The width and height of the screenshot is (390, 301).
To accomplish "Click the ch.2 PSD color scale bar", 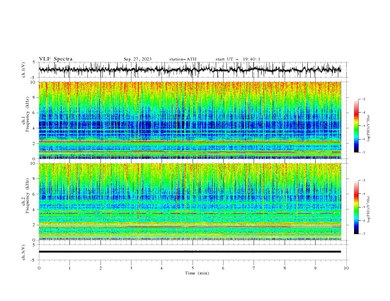I will tap(356, 207).
